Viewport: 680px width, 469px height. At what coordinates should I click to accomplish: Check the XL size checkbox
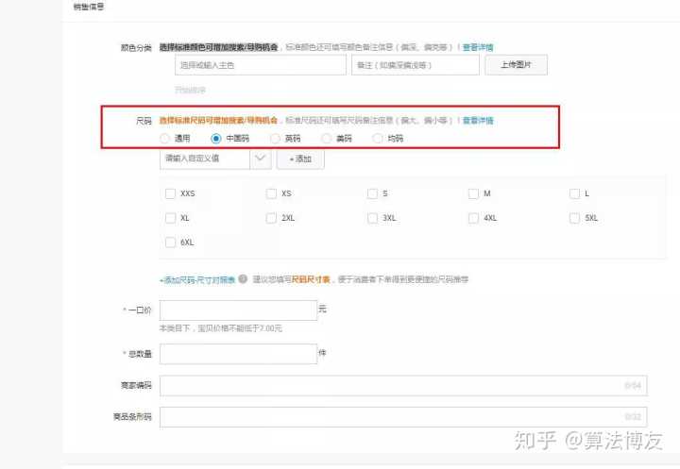pos(170,218)
